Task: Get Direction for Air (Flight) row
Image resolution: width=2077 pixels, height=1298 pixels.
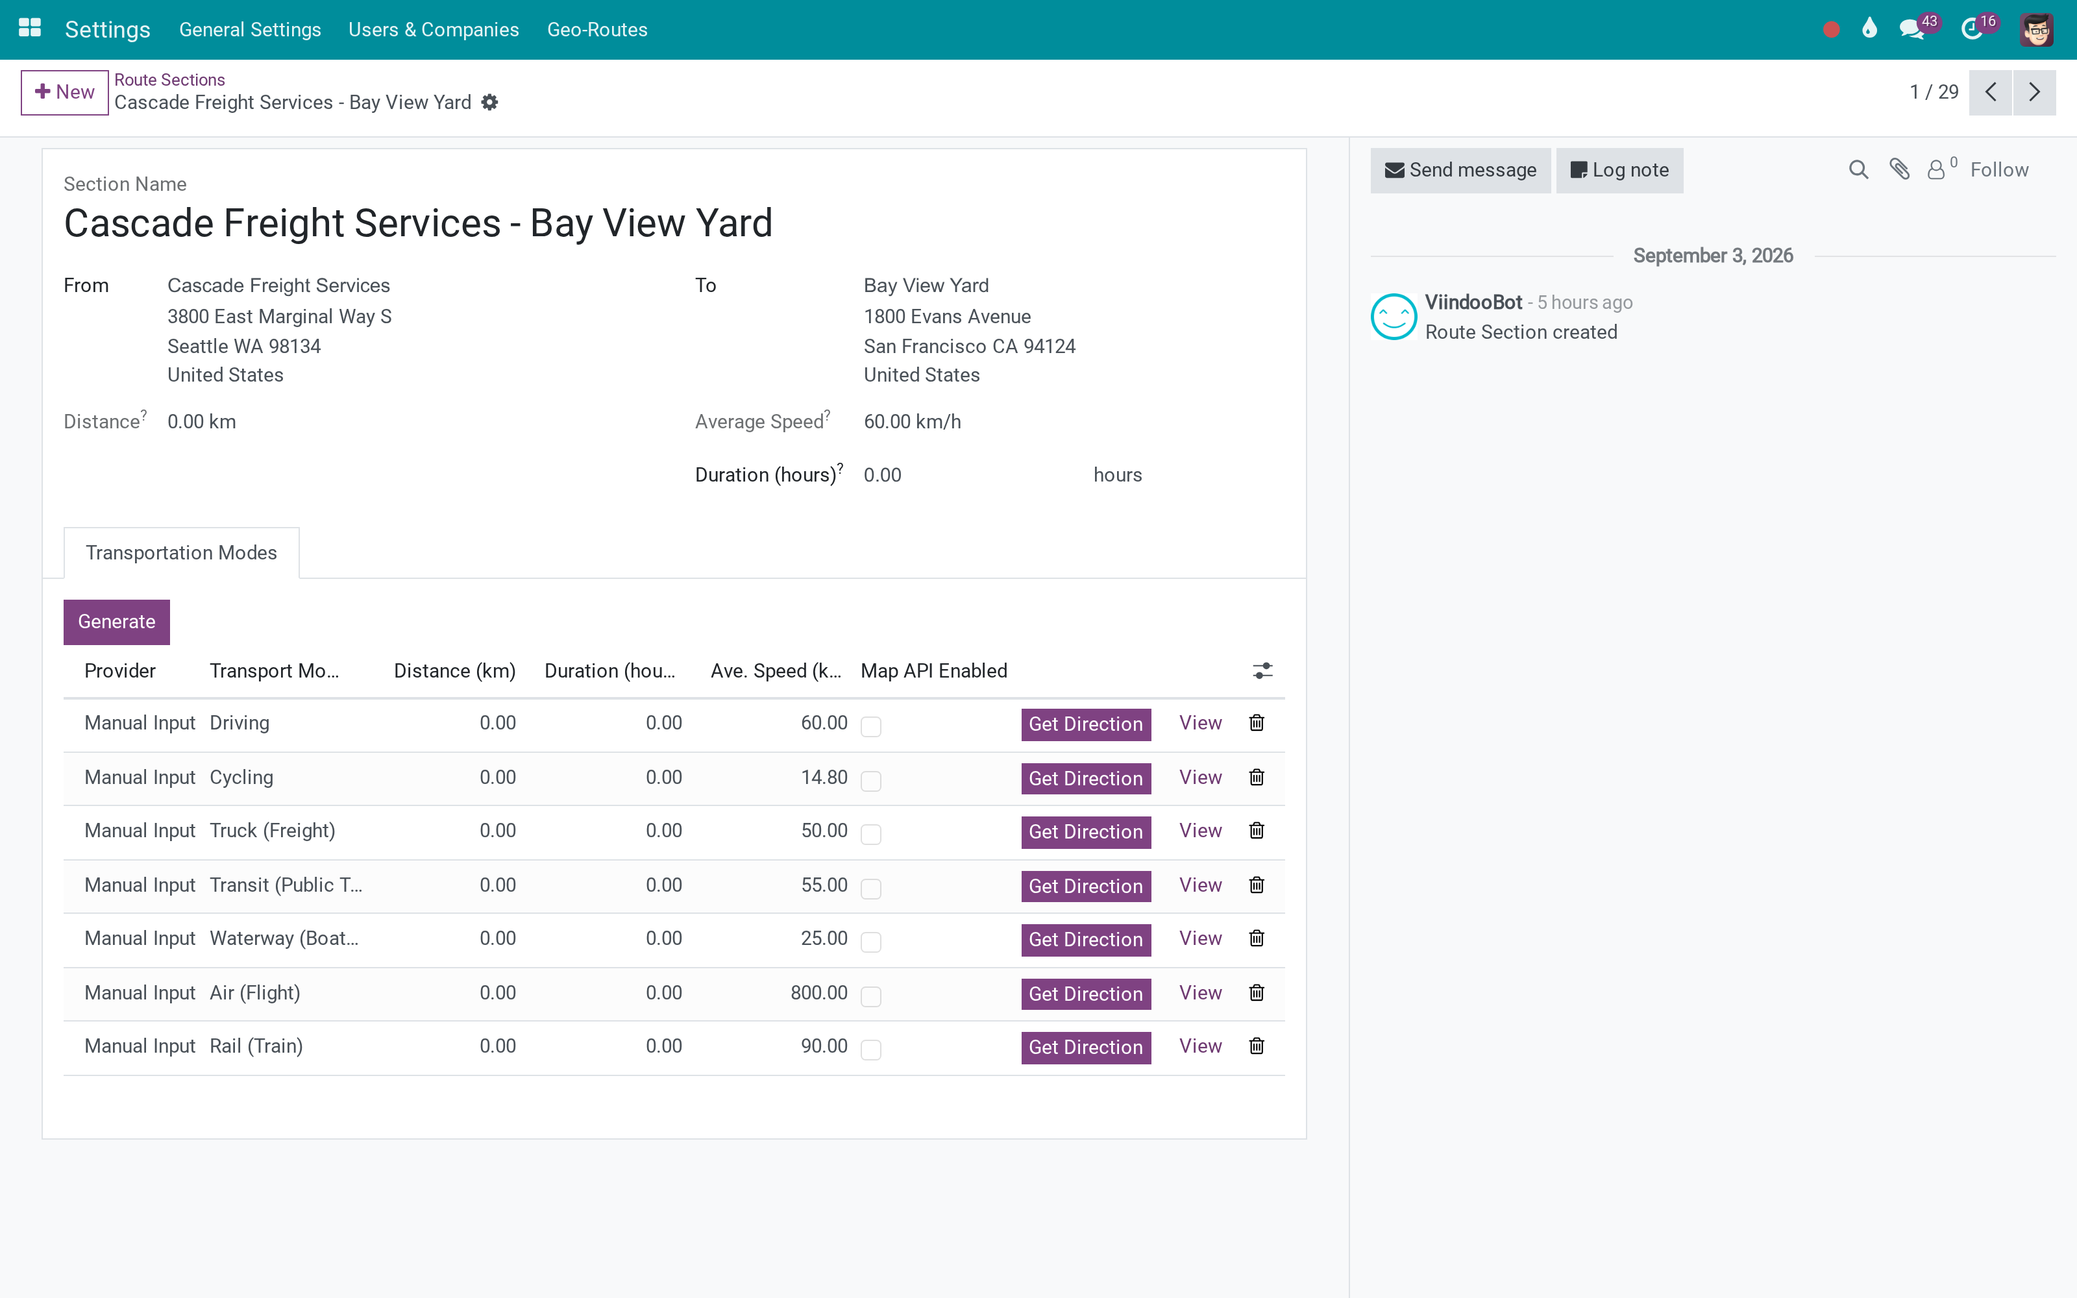Action: pyautogui.click(x=1086, y=993)
